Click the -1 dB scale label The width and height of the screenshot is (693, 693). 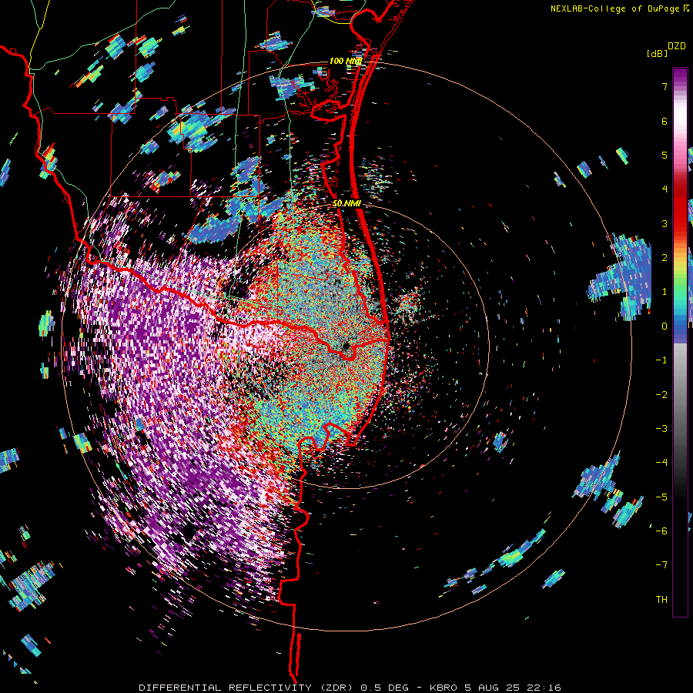pyautogui.click(x=661, y=360)
